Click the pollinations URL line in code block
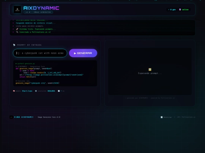Image resolution: width=205 pixels, height=153 pixels. pos(51,75)
